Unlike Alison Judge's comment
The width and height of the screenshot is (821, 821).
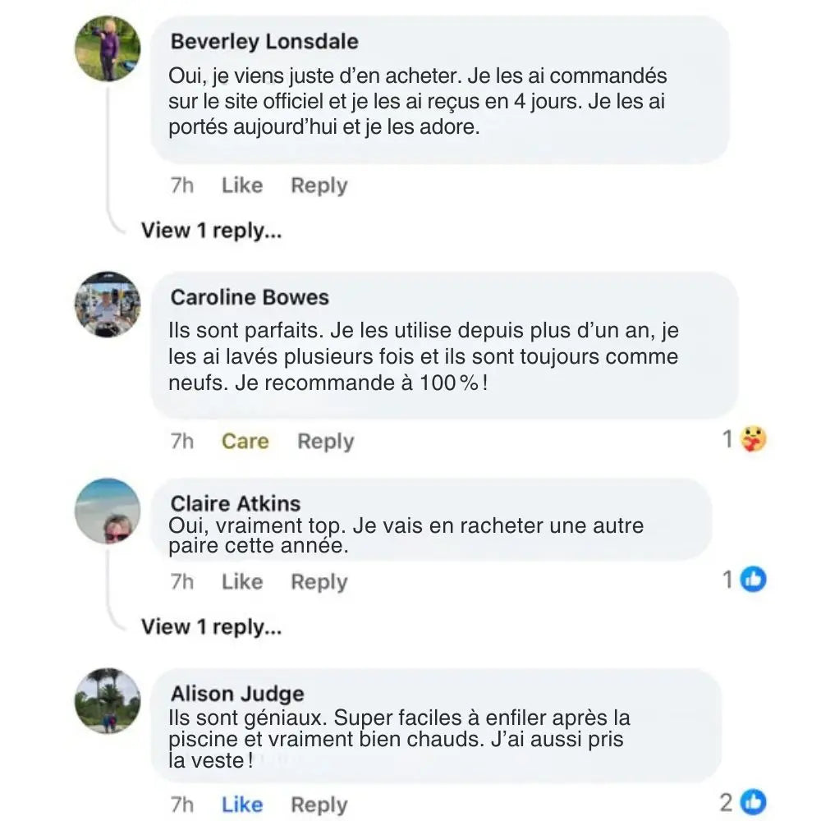point(242,805)
